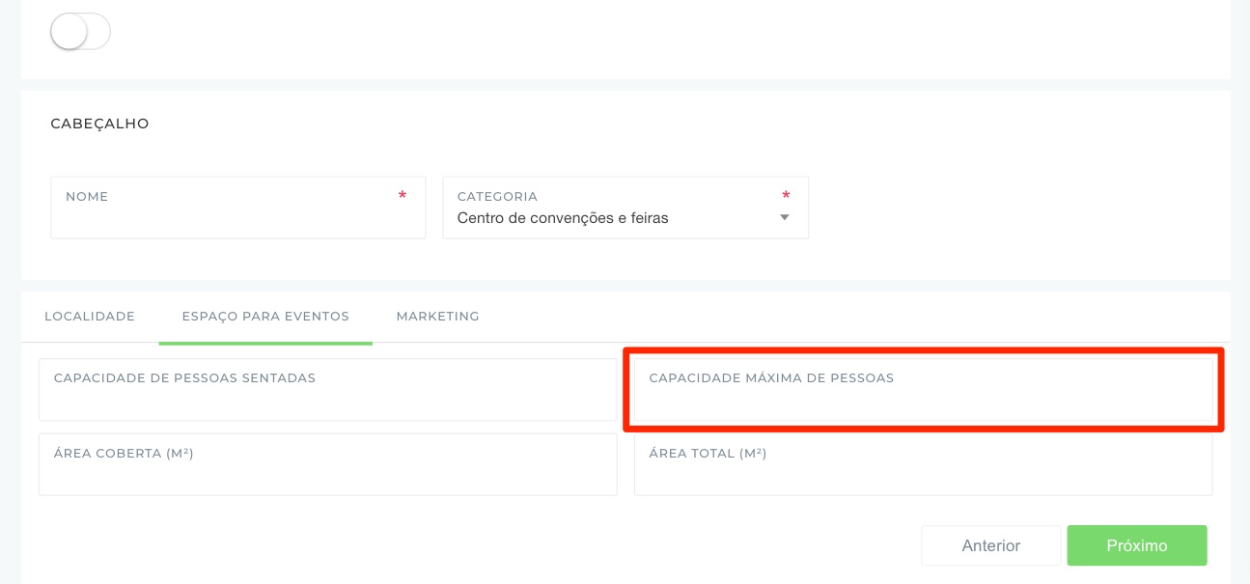Click the Nome label text
The height and width of the screenshot is (584, 1250).
87,197
